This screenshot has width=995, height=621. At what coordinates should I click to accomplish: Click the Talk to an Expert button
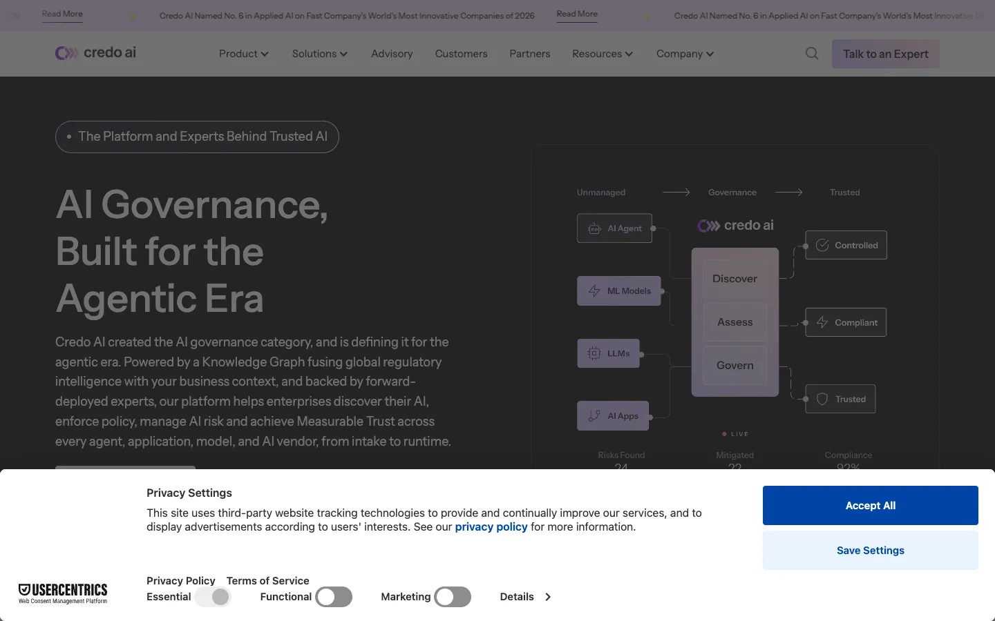click(886, 54)
